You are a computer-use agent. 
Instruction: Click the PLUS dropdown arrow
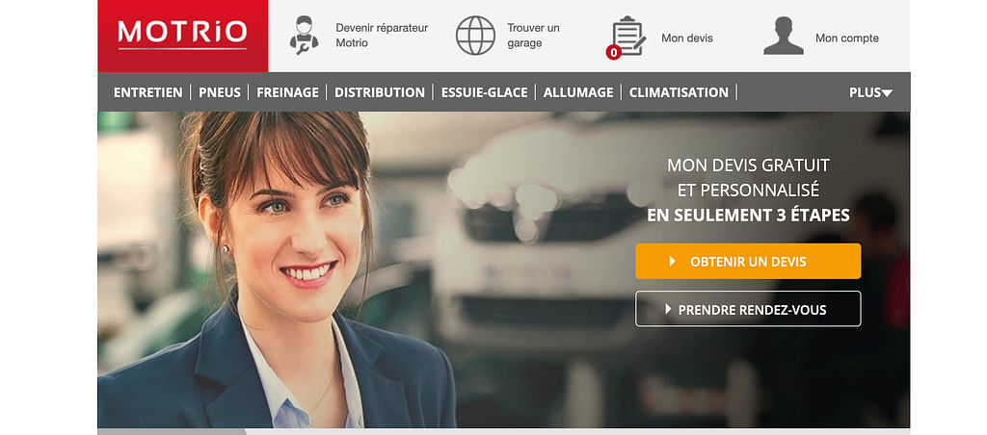click(887, 93)
